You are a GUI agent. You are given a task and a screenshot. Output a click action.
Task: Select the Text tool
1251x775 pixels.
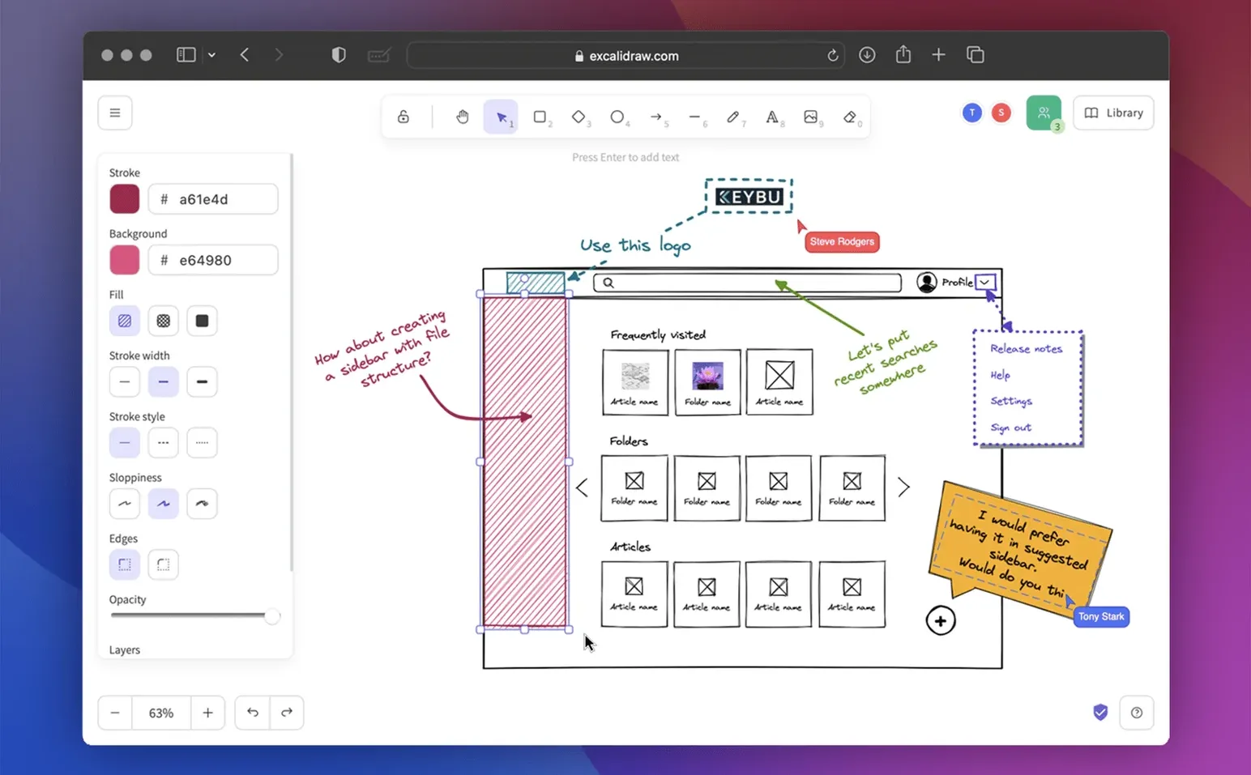[x=772, y=117]
